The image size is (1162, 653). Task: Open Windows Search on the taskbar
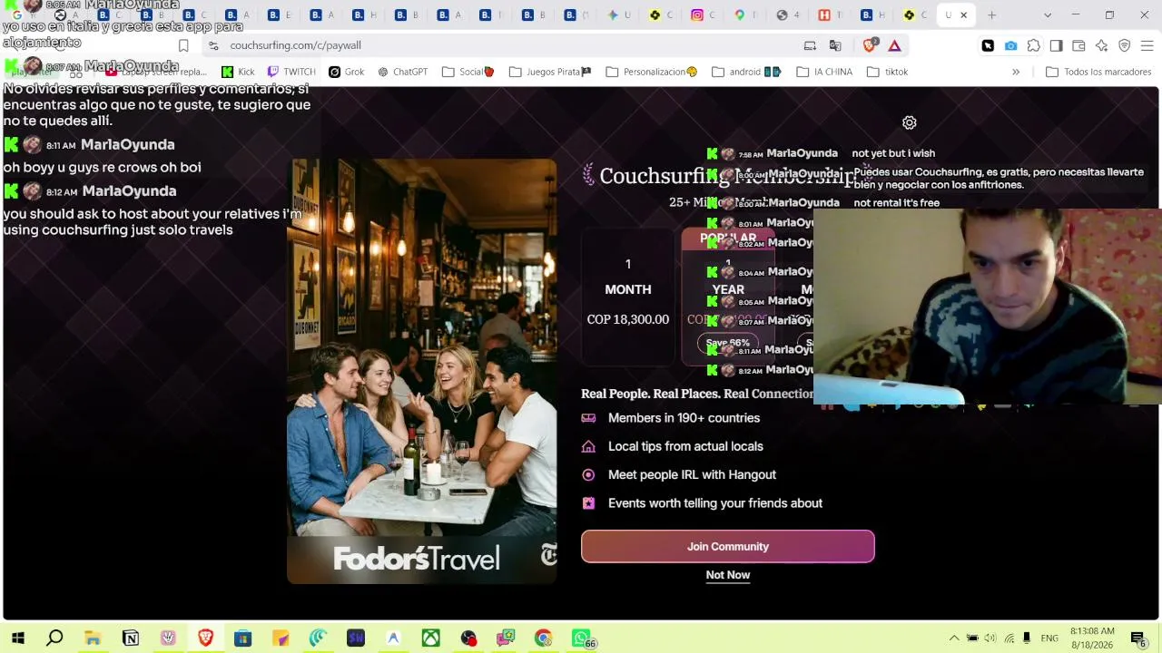(x=54, y=638)
